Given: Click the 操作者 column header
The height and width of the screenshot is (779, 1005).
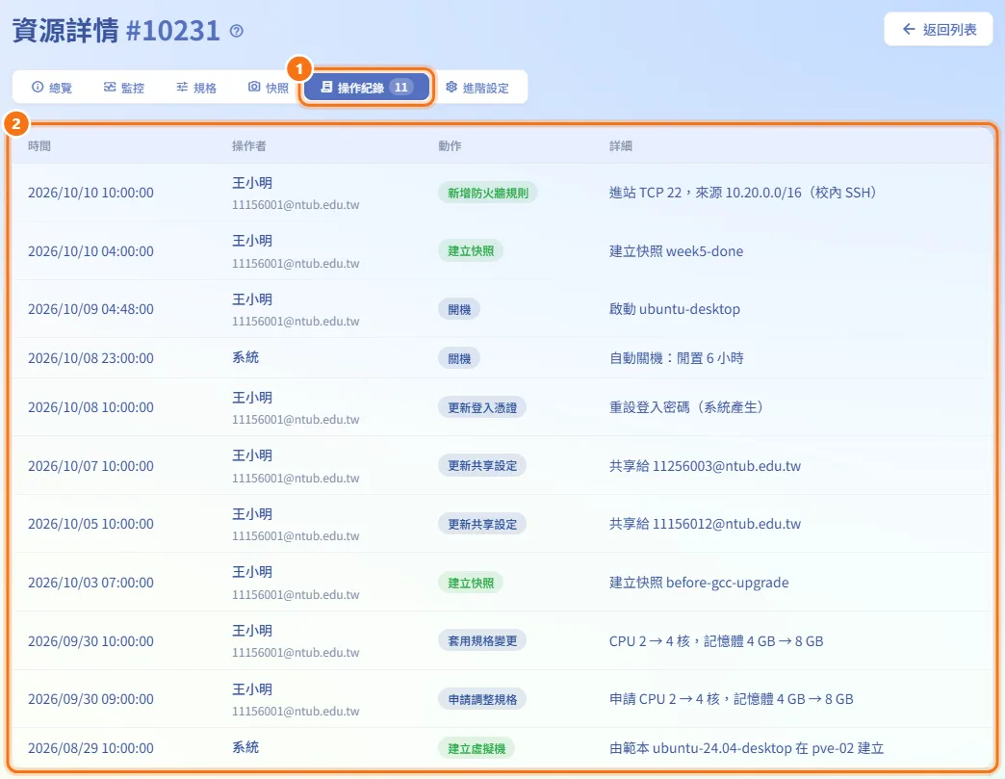Looking at the screenshot, I should coord(248,146).
